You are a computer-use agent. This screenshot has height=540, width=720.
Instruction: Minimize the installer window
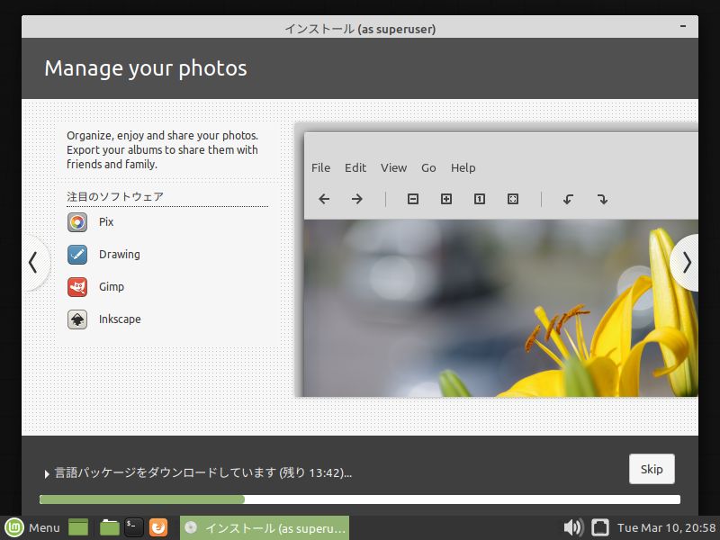pyautogui.click(x=683, y=27)
